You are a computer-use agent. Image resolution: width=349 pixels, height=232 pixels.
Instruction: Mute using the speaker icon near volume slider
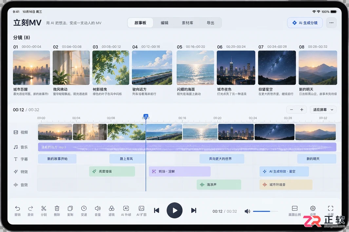point(247,211)
